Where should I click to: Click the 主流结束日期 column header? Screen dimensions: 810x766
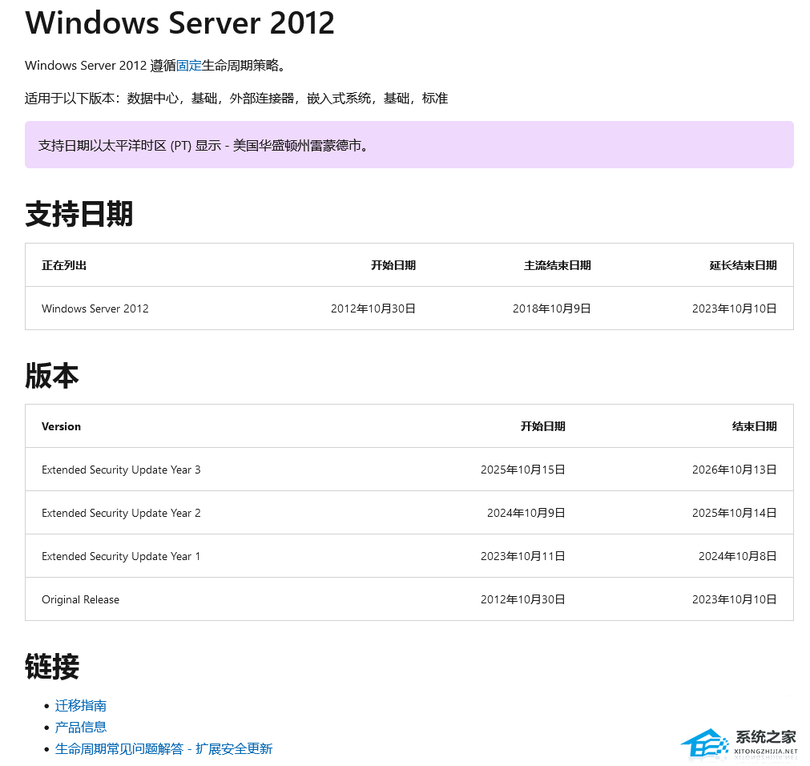[x=558, y=265]
